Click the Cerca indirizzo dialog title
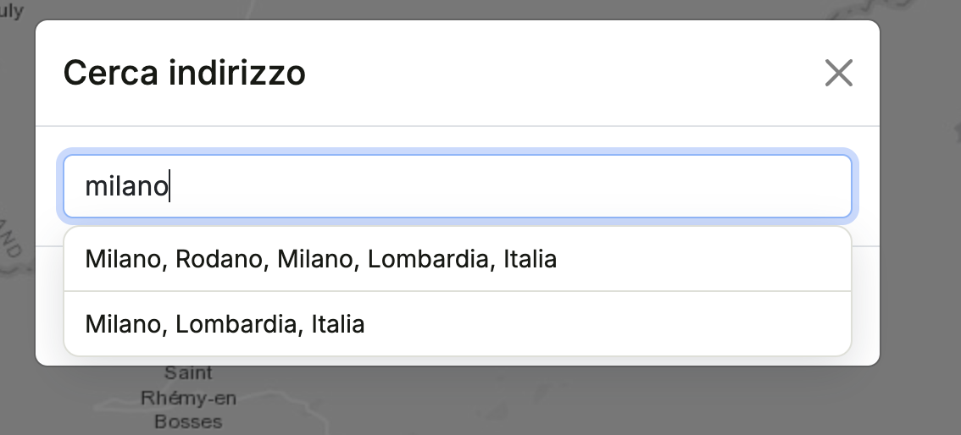Viewport: 961px width, 435px height. pos(185,73)
